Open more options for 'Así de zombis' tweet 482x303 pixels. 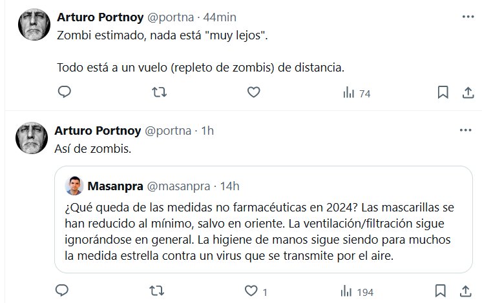465,130
